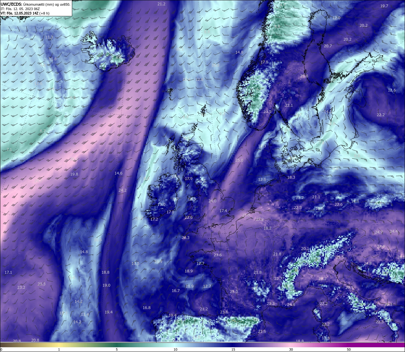Image resolution: width=405 pixels, height=352 pixels.
Task: Click the 23.0 value label
Action: coord(224,312)
